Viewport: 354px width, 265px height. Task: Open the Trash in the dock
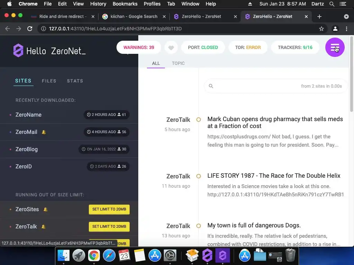tap(290, 255)
